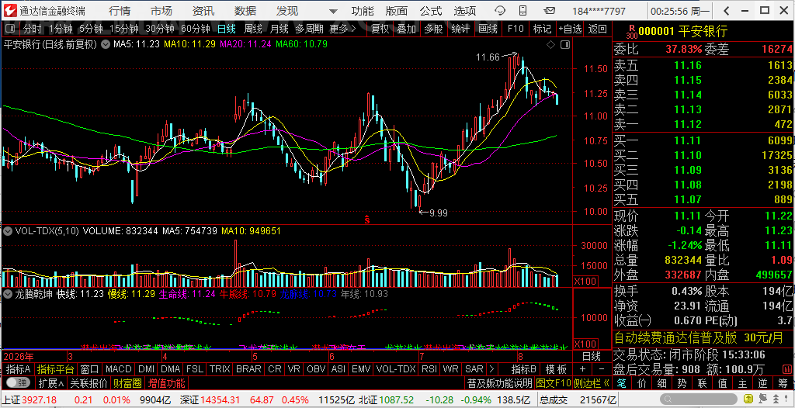The width and height of the screenshot is (795, 408).
Task: Collapse the sidebar with 侧边栏
Action: 591,382
